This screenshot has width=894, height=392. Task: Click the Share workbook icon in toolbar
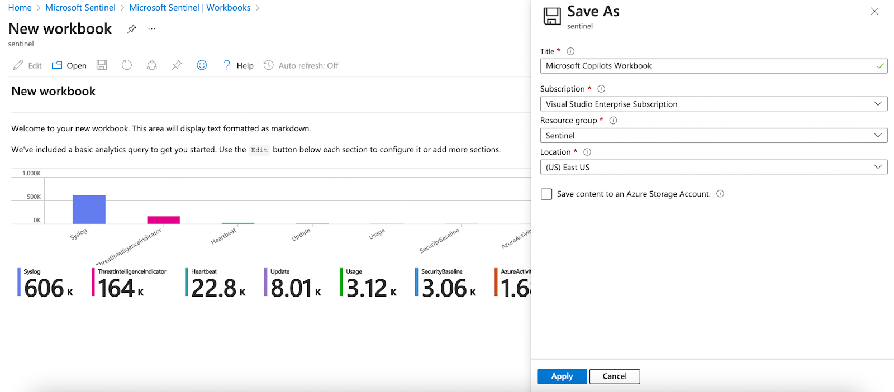(151, 65)
